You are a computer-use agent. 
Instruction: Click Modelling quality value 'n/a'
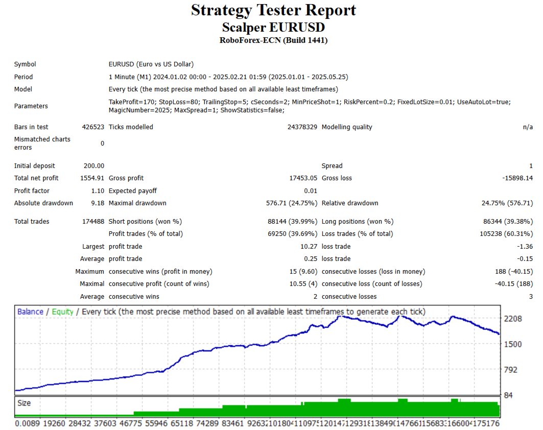[x=528, y=127]
